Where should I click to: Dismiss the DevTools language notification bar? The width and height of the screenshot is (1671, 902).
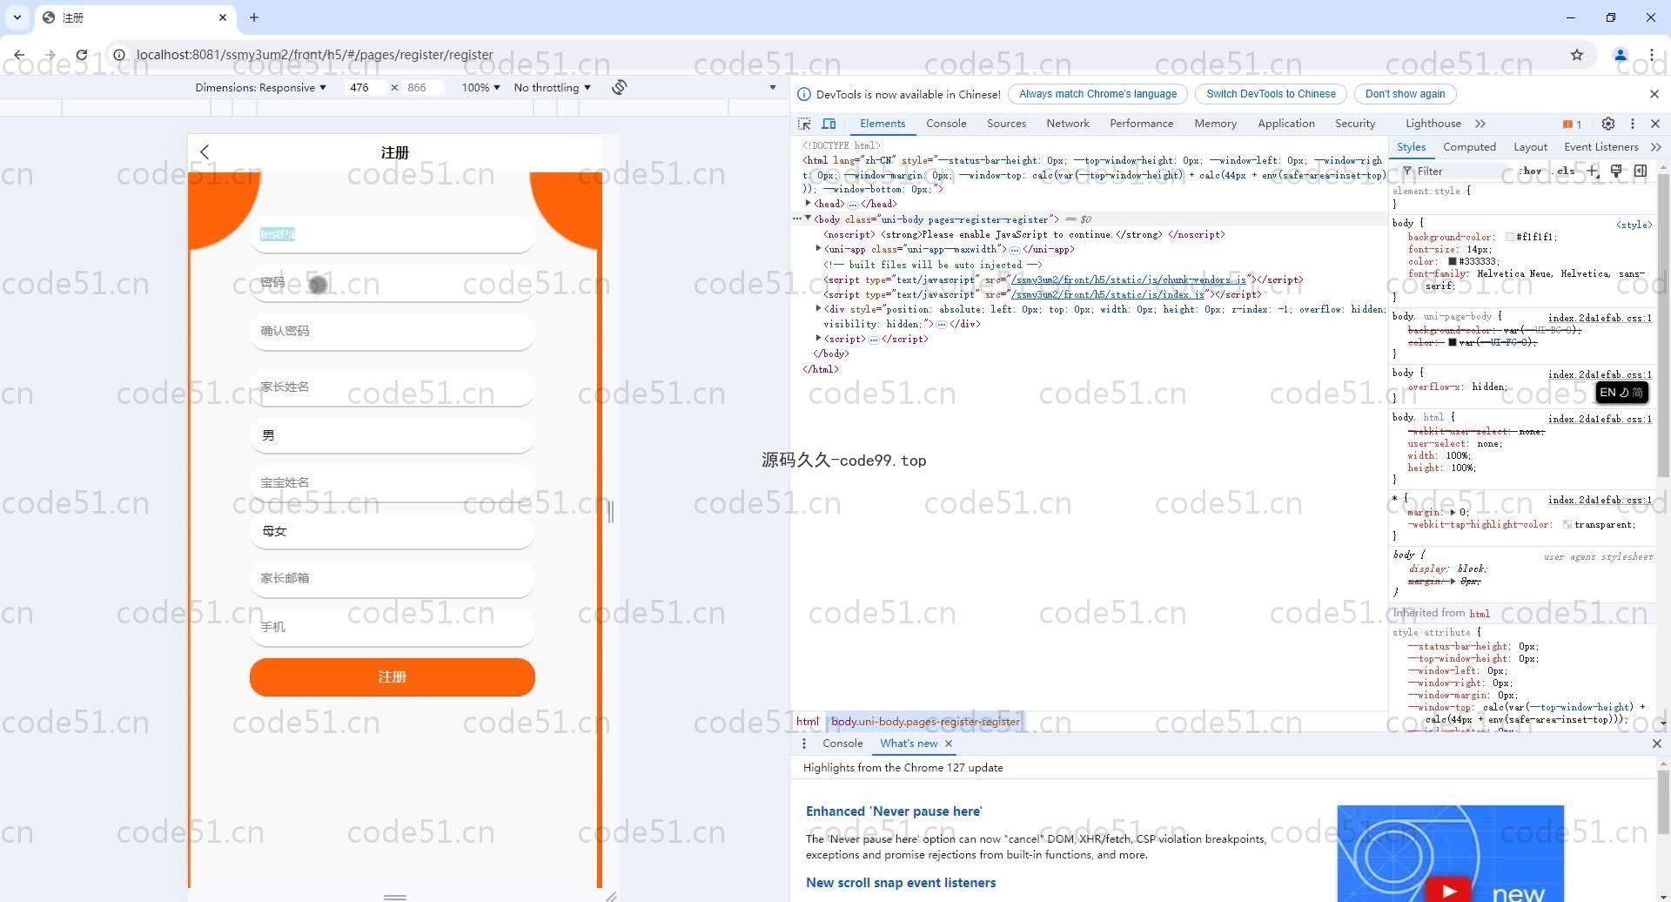click(x=1654, y=94)
